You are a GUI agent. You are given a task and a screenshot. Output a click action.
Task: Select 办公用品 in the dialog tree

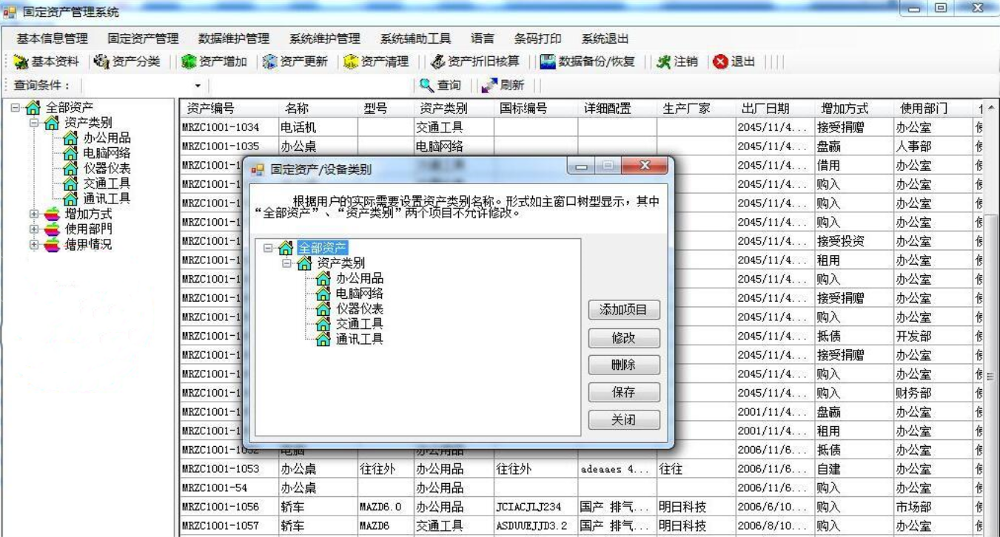click(359, 279)
